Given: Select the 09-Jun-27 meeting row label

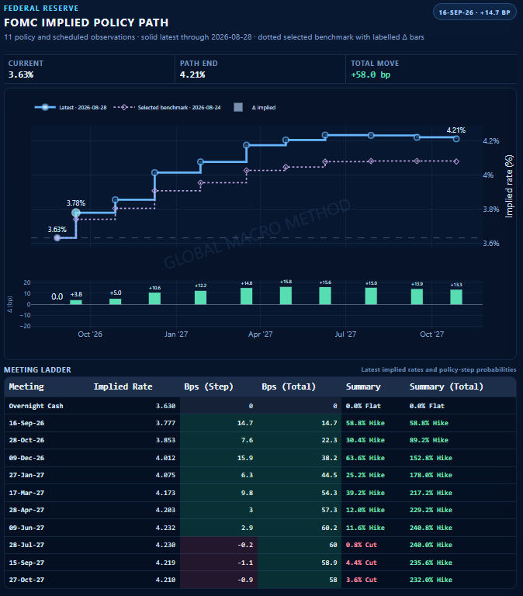Looking at the screenshot, I should (26, 528).
